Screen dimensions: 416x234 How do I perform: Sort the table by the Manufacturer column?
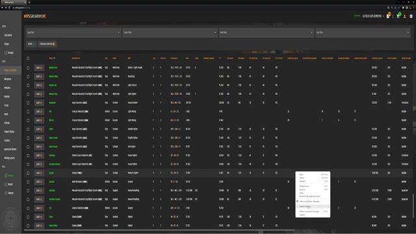[76, 58]
